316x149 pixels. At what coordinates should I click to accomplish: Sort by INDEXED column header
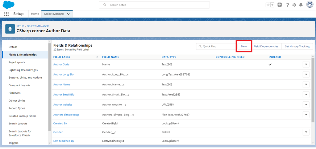[275, 57]
